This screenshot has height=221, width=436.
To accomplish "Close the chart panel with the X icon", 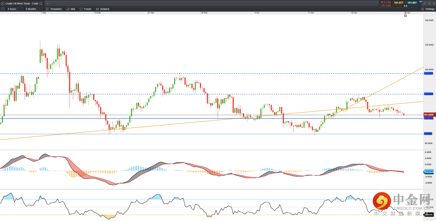I will (434, 4).
